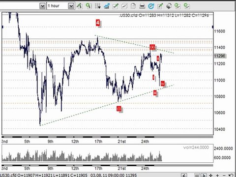Click the checkbox with green pencil icon
236x177 pixels.
click(x=116, y=6)
